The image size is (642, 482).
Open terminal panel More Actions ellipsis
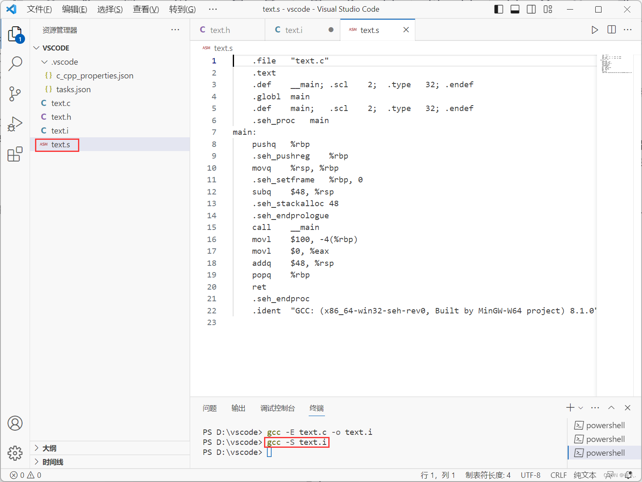[x=595, y=408]
